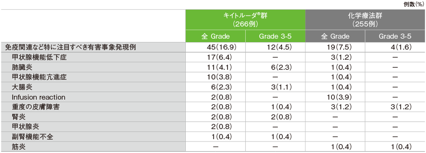Select the 全 Grade column under 化学療法群

(335, 36)
